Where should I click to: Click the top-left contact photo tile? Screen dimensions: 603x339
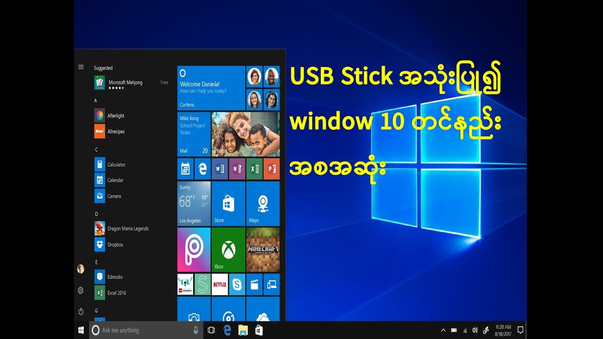254,76
